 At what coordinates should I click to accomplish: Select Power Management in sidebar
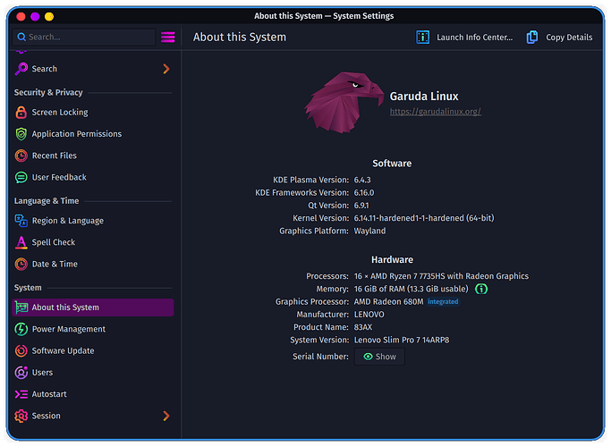pyautogui.click(x=93, y=329)
